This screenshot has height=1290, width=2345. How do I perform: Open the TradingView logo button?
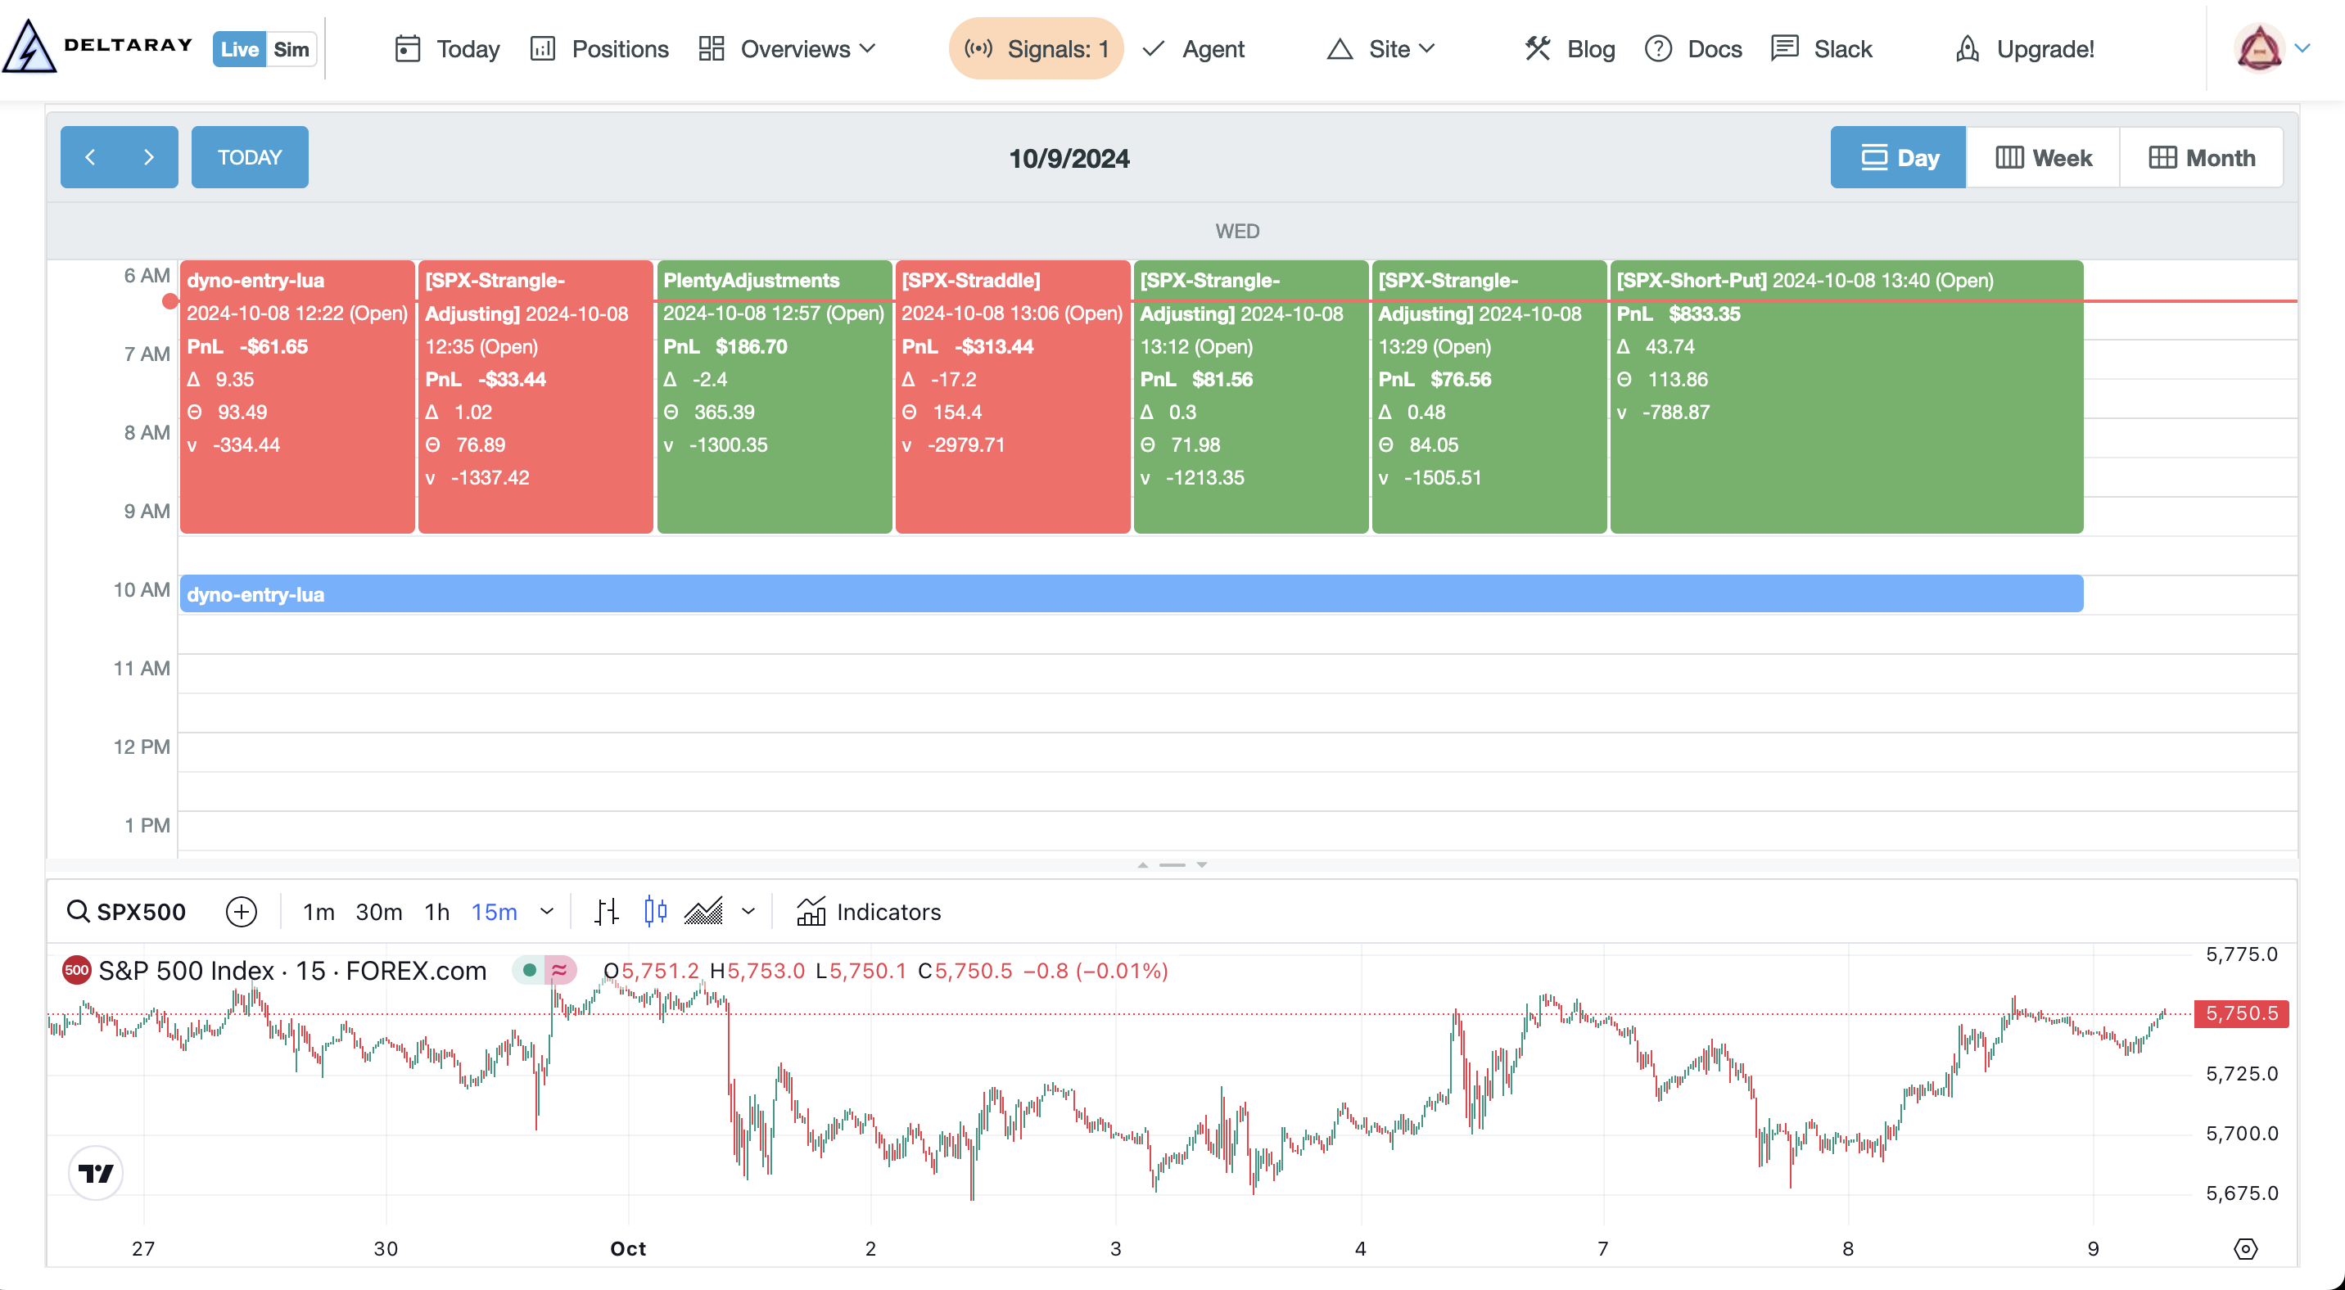tap(96, 1173)
